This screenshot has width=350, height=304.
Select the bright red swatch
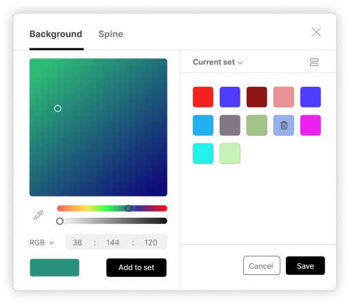[x=203, y=97]
